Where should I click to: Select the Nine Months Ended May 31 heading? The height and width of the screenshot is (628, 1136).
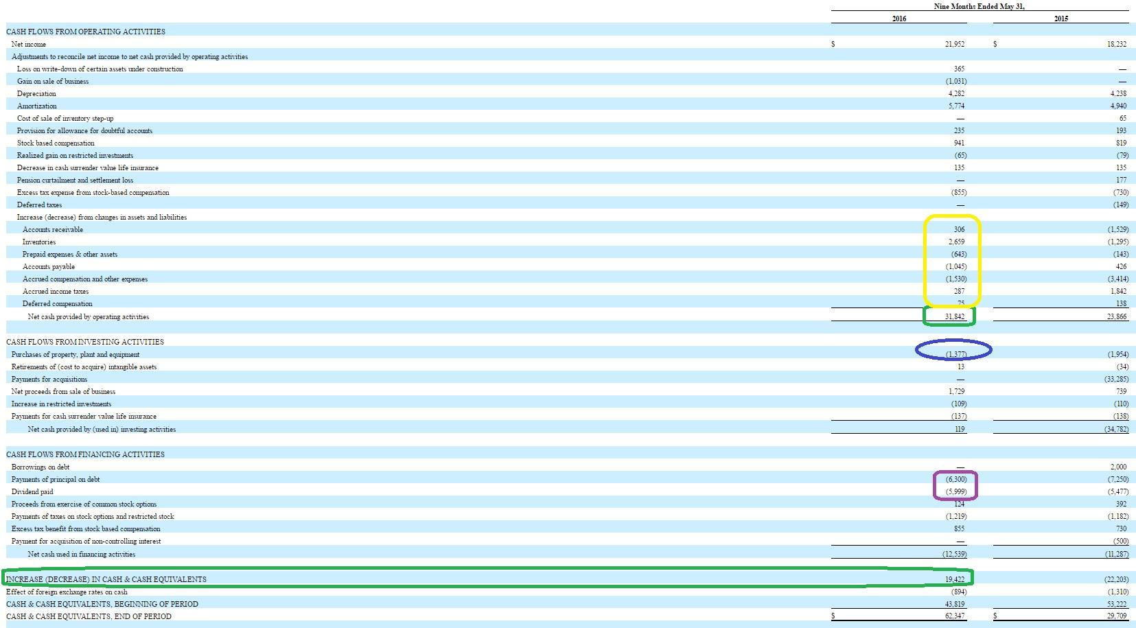click(x=980, y=7)
